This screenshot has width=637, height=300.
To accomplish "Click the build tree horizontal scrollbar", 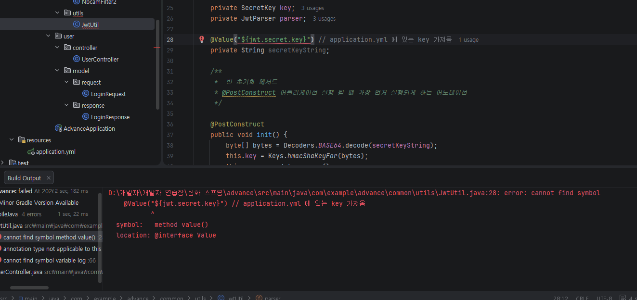I will pos(29,288).
